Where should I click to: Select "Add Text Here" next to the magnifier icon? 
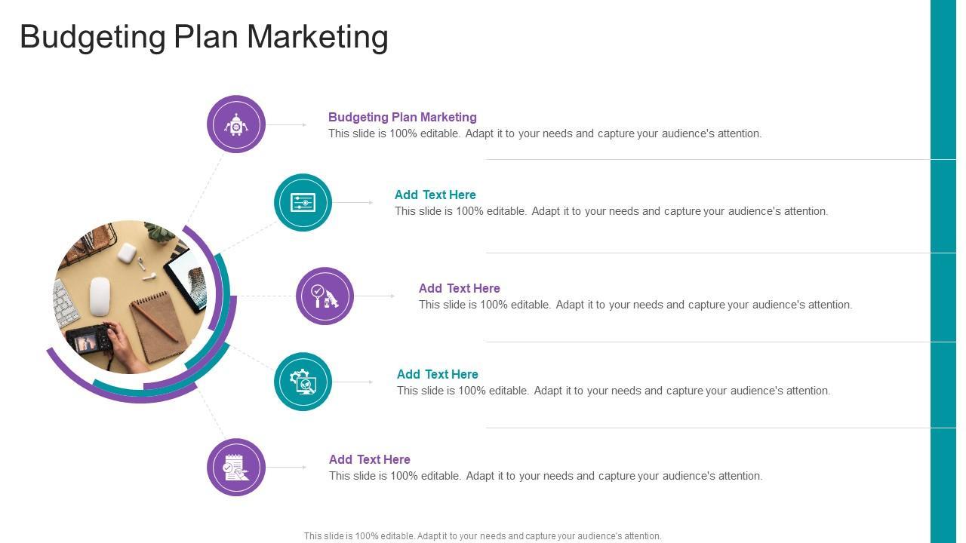pyautogui.click(x=459, y=288)
